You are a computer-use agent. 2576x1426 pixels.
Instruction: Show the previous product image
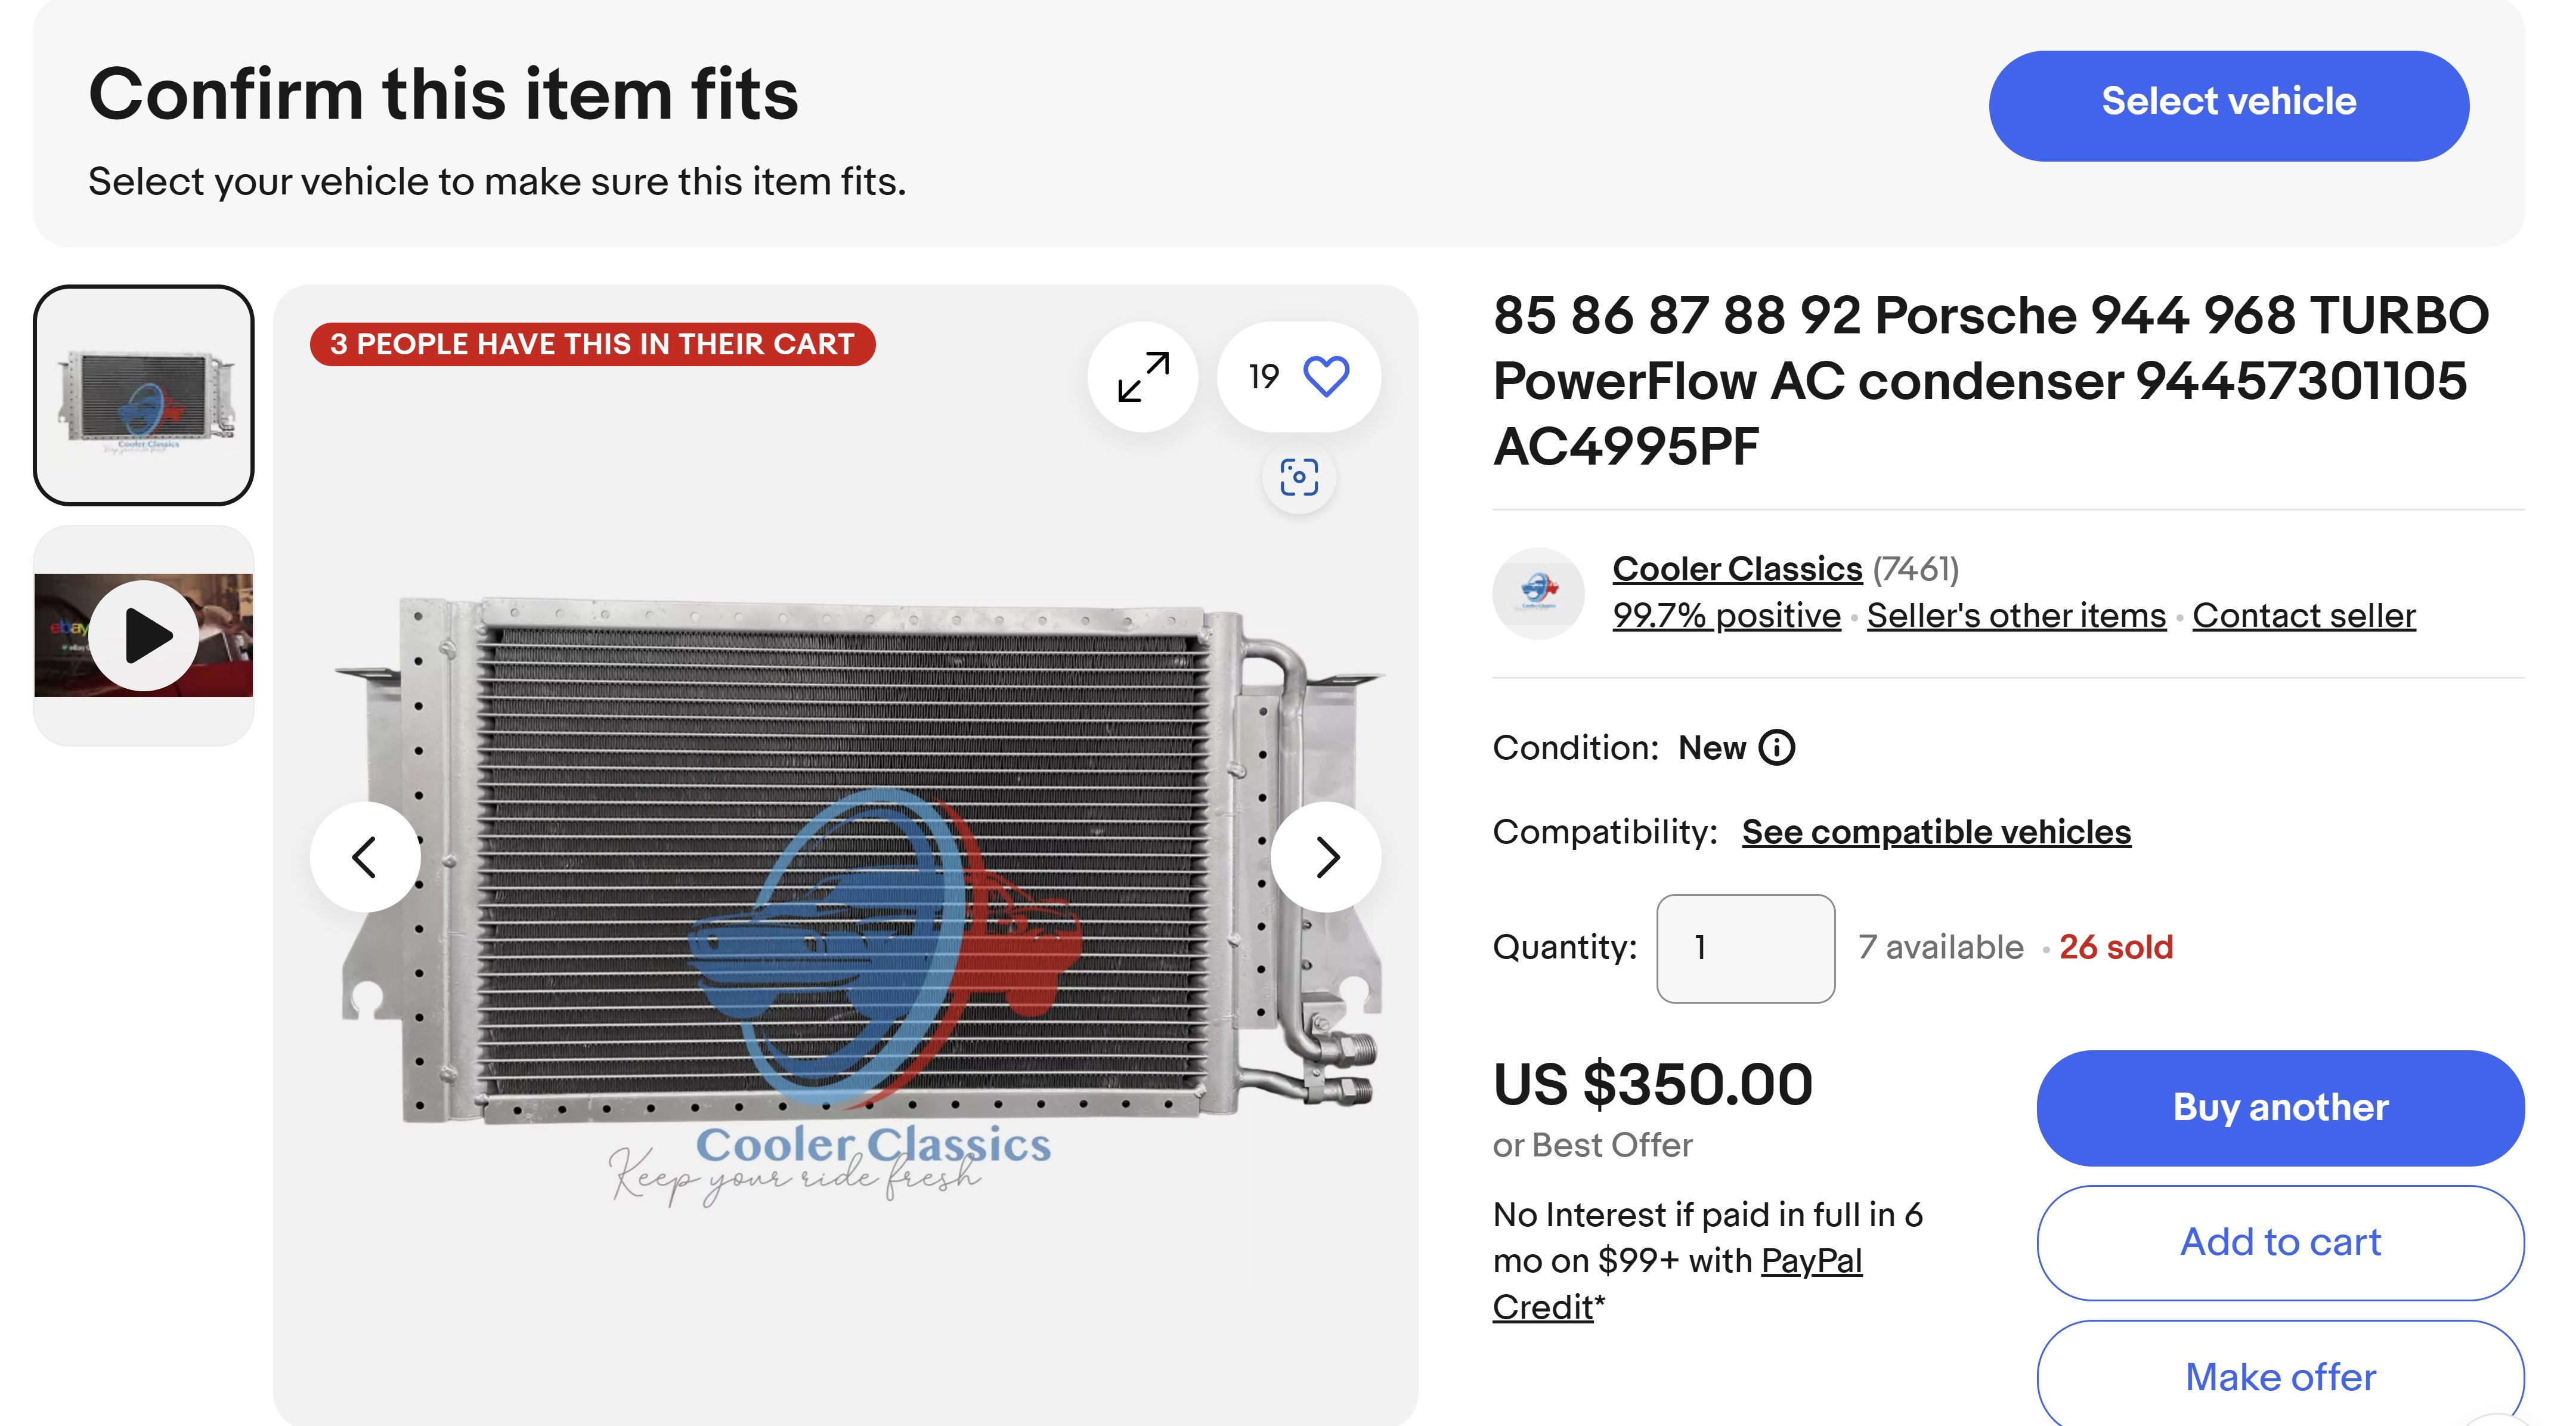pyautogui.click(x=365, y=857)
